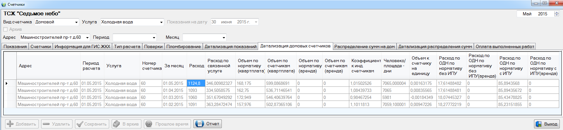Toggle the Архив checkbox

click(x=5, y=29)
